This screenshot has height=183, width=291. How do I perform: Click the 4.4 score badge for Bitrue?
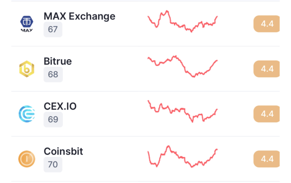(267, 69)
